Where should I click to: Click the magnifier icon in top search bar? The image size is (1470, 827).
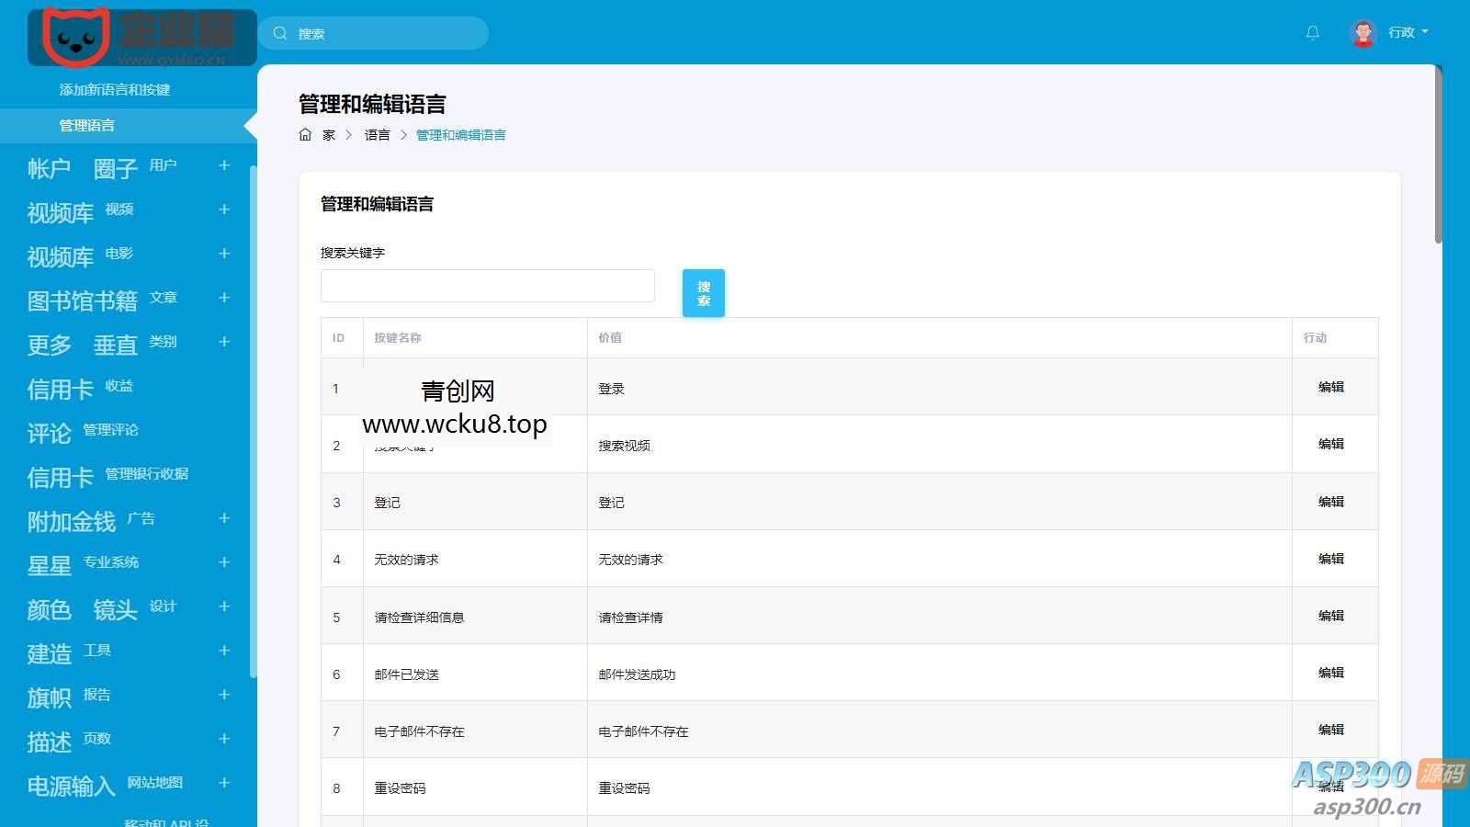(280, 32)
